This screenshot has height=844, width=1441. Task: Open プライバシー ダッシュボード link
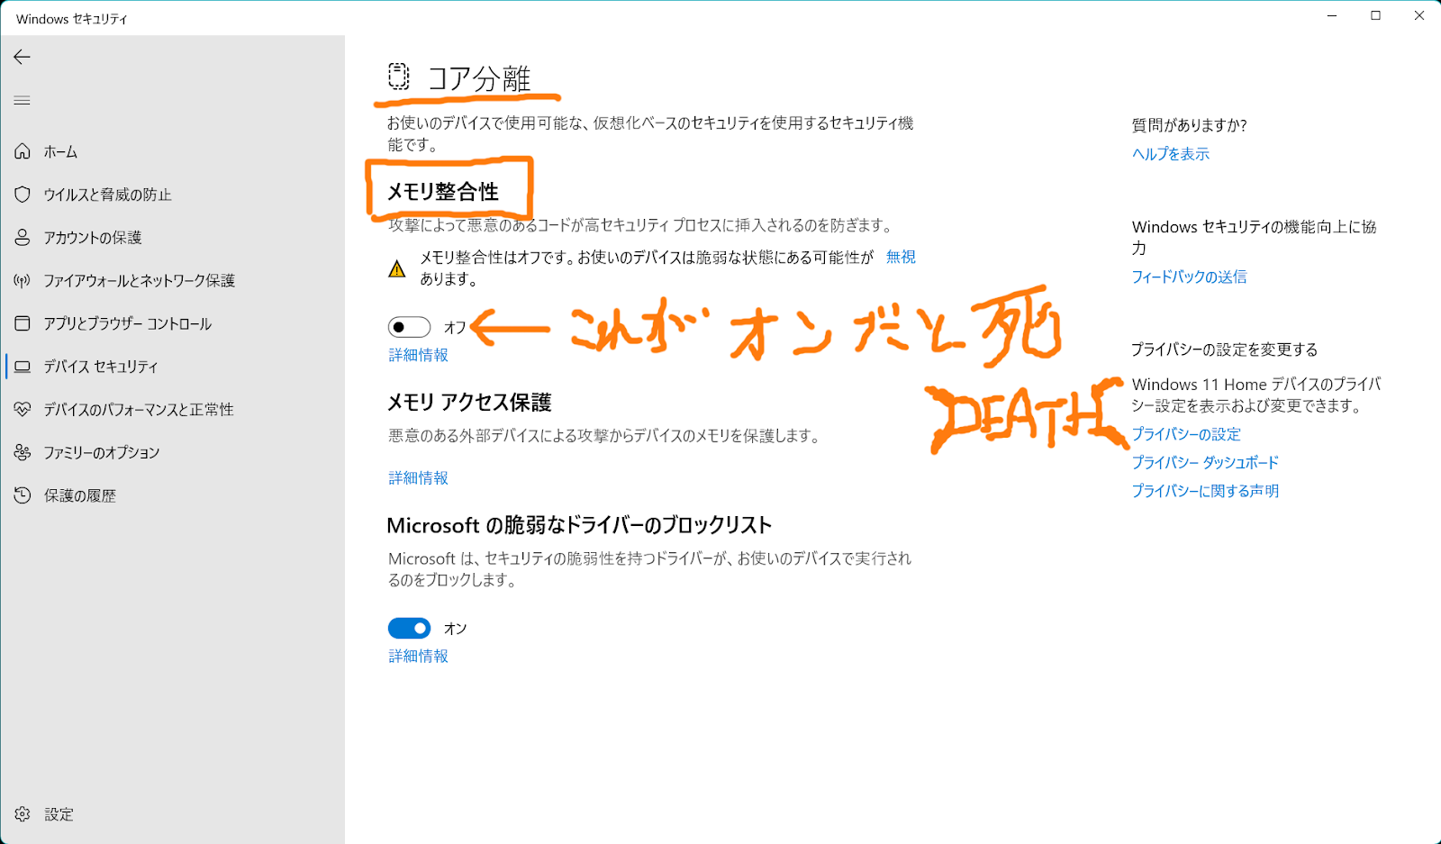coord(1205,462)
